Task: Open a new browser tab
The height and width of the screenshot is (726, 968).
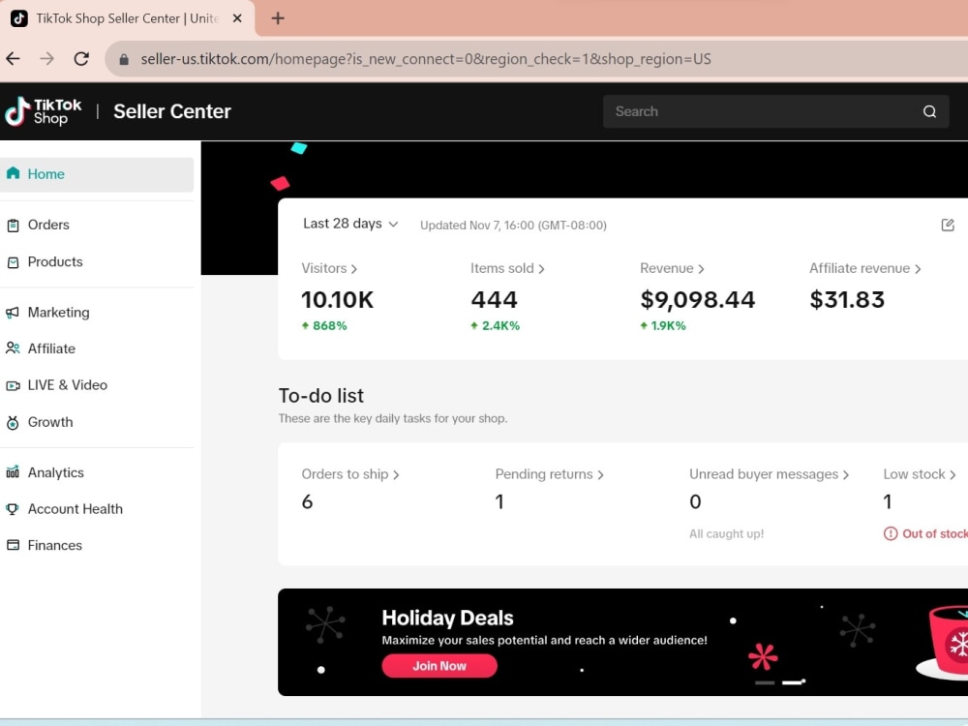Action: 278,18
